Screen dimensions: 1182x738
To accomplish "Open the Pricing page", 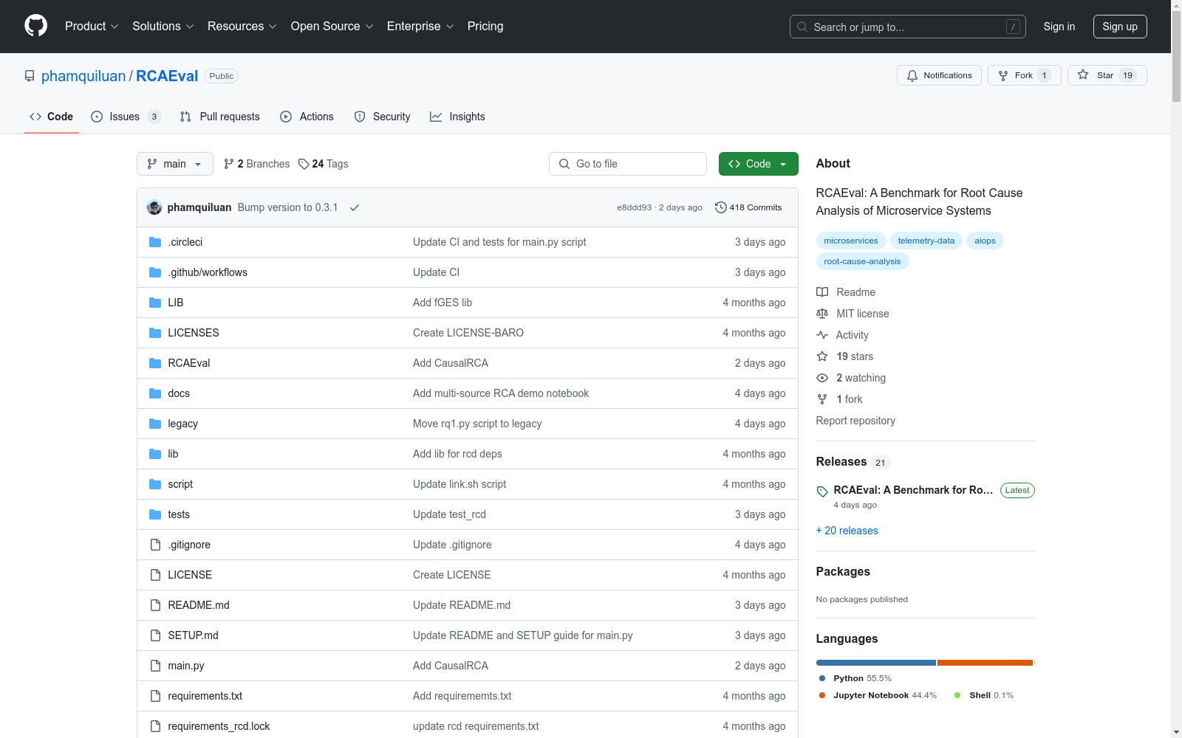I will coord(485,26).
